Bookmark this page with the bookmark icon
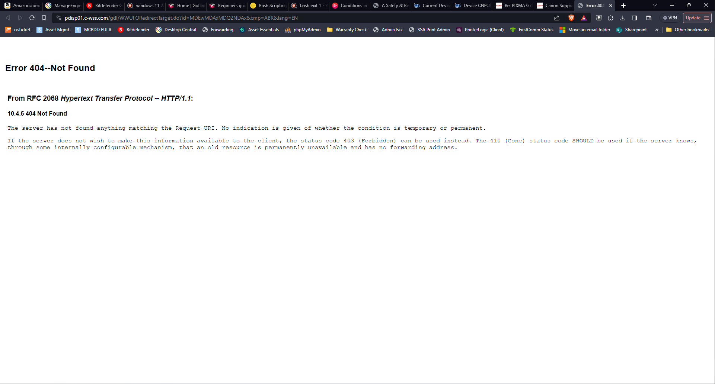Image resolution: width=715 pixels, height=384 pixels. pos(44,18)
